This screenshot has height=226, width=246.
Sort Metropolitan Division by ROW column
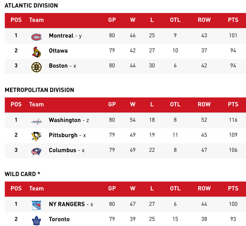204,104
